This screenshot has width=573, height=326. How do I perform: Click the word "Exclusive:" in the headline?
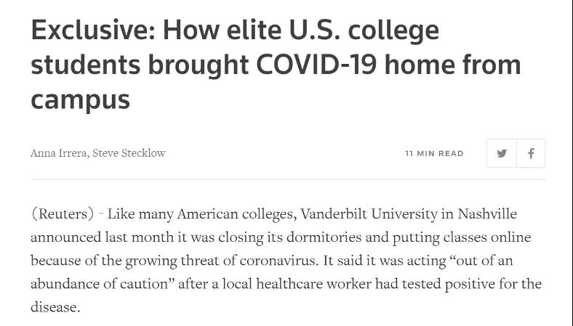(94, 30)
